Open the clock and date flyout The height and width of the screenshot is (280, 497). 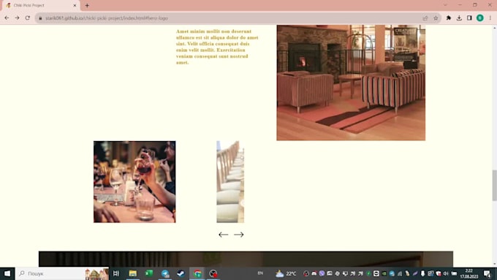pyautogui.click(x=469, y=273)
